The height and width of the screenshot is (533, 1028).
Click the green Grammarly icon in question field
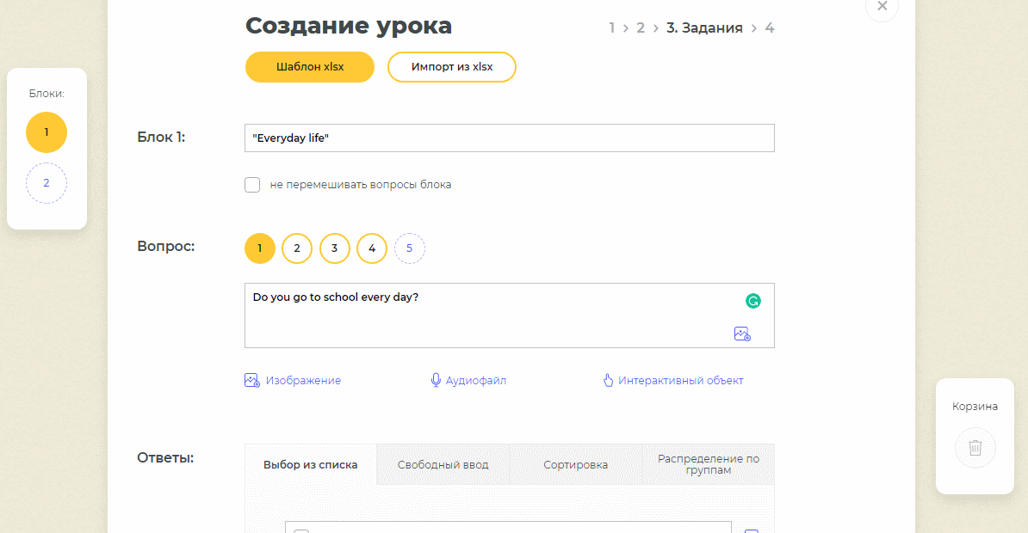click(x=754, y=302)
